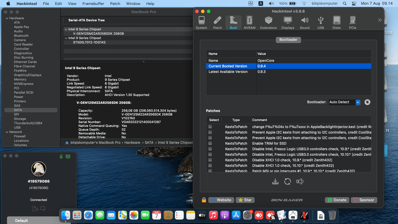Collapse the second Intel 9 Series Chipset row

pyautogui.click(x=66, y=38)
